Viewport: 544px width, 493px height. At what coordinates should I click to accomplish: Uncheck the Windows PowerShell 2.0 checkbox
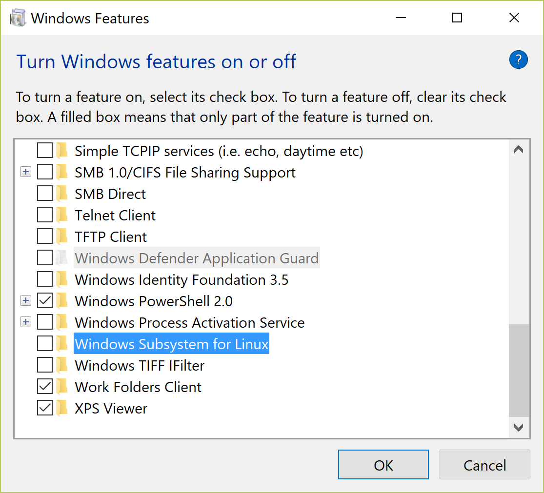coord(45,300)
